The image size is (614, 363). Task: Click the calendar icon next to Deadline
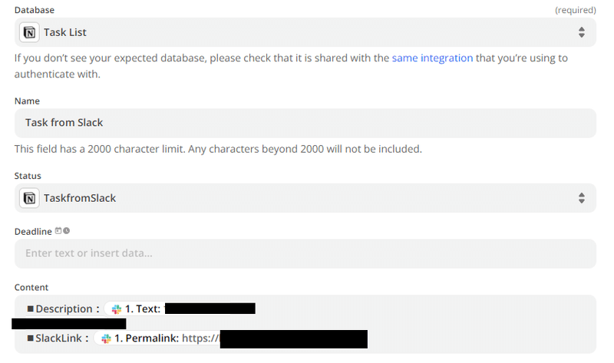point(58,231)
